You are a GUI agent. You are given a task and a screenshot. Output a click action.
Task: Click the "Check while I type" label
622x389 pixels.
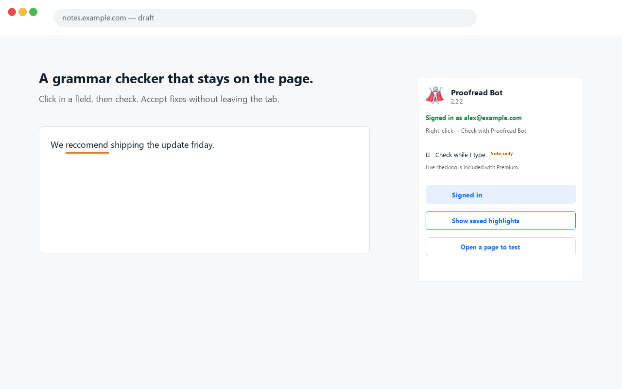pos(460,155)
